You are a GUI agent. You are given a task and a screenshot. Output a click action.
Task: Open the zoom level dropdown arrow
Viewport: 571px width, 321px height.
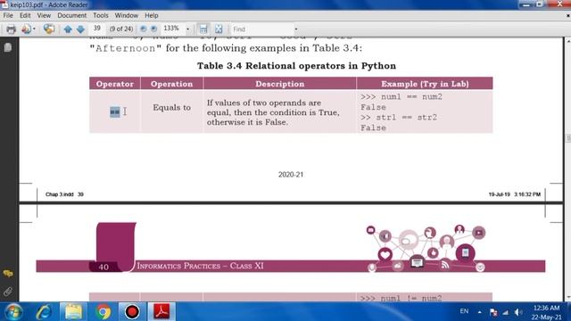pyautogui.click(x=188, y=29)
